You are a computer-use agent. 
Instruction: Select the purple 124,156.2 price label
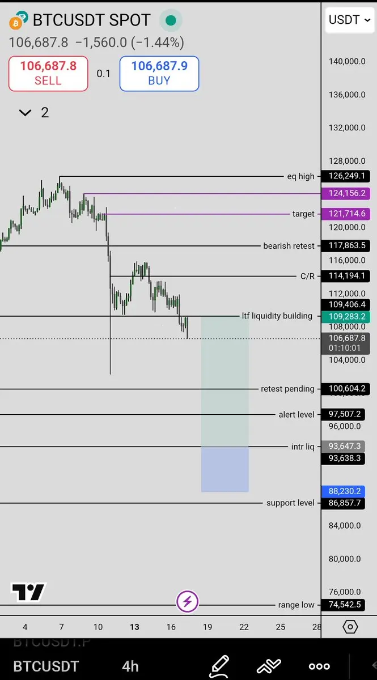click(x=346, y=194)
